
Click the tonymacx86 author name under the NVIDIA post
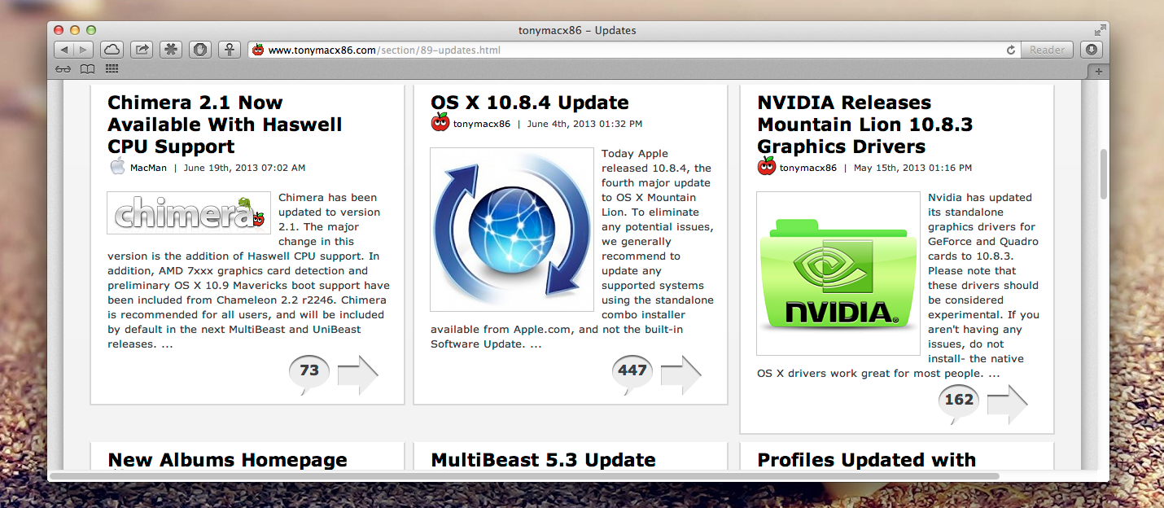pyautogui.click(x=808, y=168)
